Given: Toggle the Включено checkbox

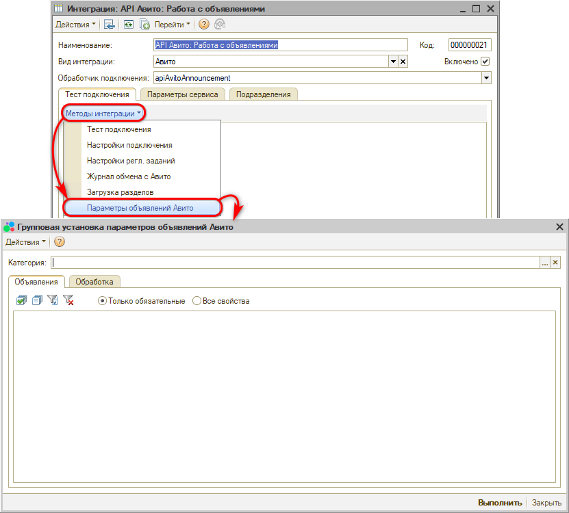Looking at the screenshot, I should (x=485, y=62).
